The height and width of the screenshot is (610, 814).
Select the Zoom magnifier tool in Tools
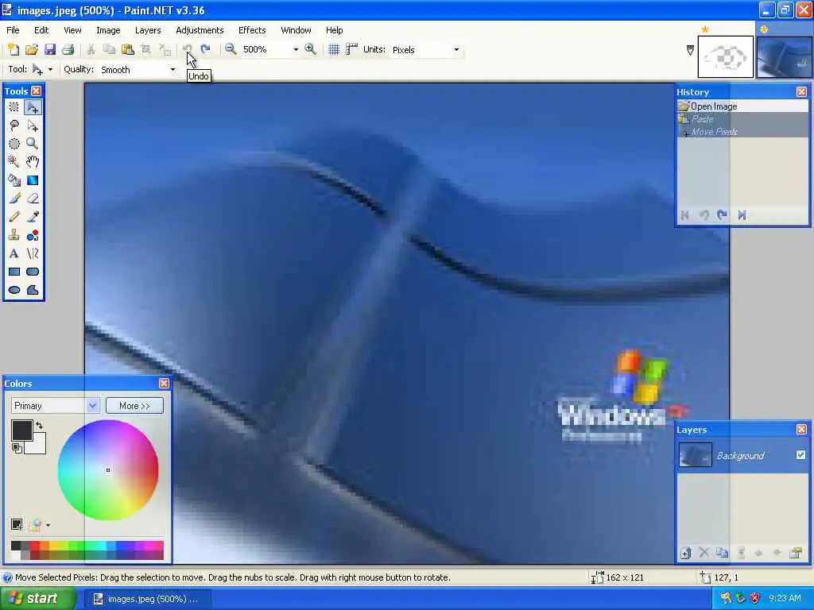[33, 144]
